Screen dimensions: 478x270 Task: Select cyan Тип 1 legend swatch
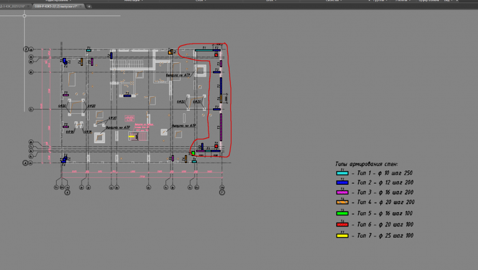point(342,172)
